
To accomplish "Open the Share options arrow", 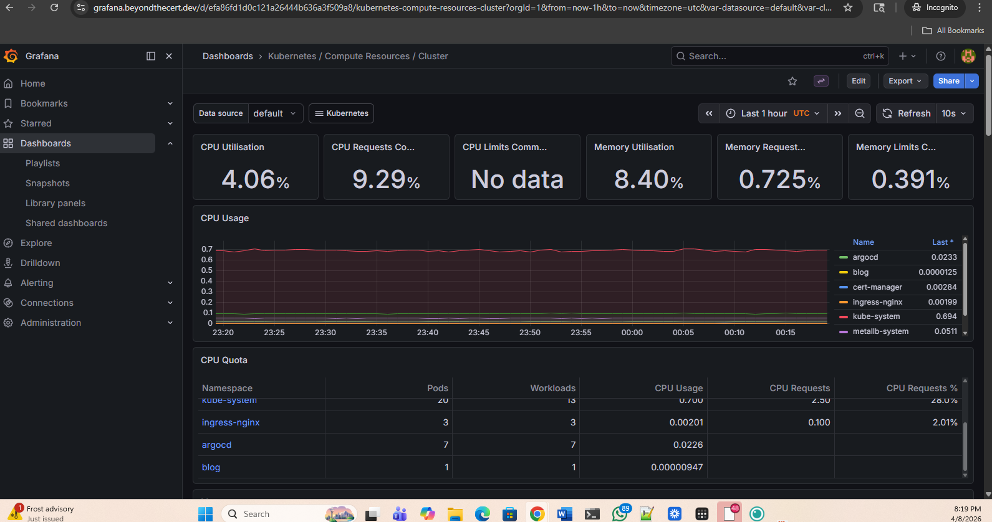I will [971, 81].
